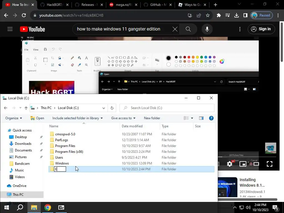
Task: Go up one folder level in Explorer
Action: pos(26,108)
